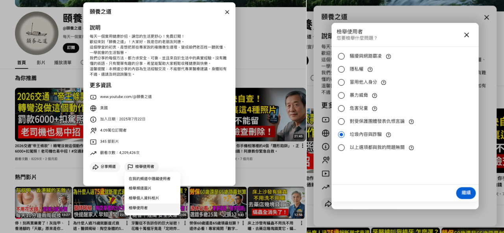Click help icon next to 以上選項都與我的問題無關
Viewport: 504px width, 233px height.
[411, 148]
